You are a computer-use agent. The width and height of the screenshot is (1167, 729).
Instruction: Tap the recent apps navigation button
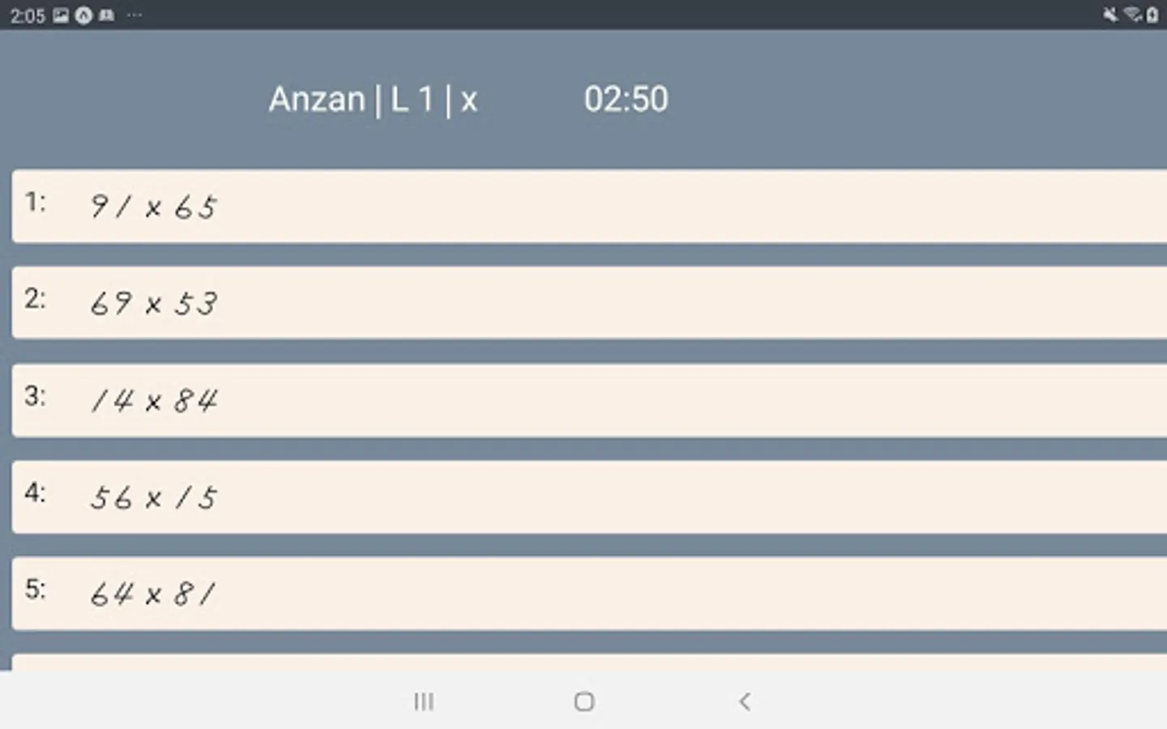click(x=423, y=701)
